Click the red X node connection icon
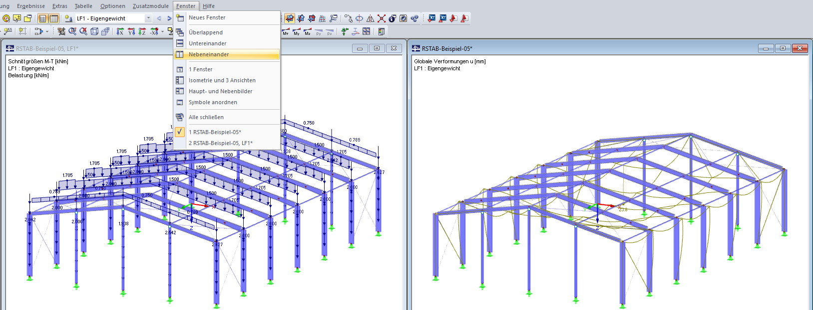Viewport: 813px width, 310px height. [x=382, y=18]
